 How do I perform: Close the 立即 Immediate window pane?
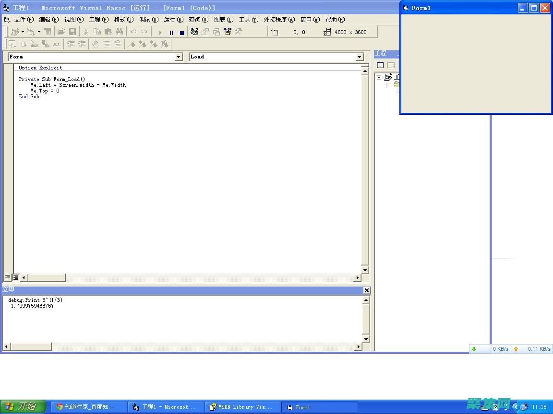click(x=367, y=290)
